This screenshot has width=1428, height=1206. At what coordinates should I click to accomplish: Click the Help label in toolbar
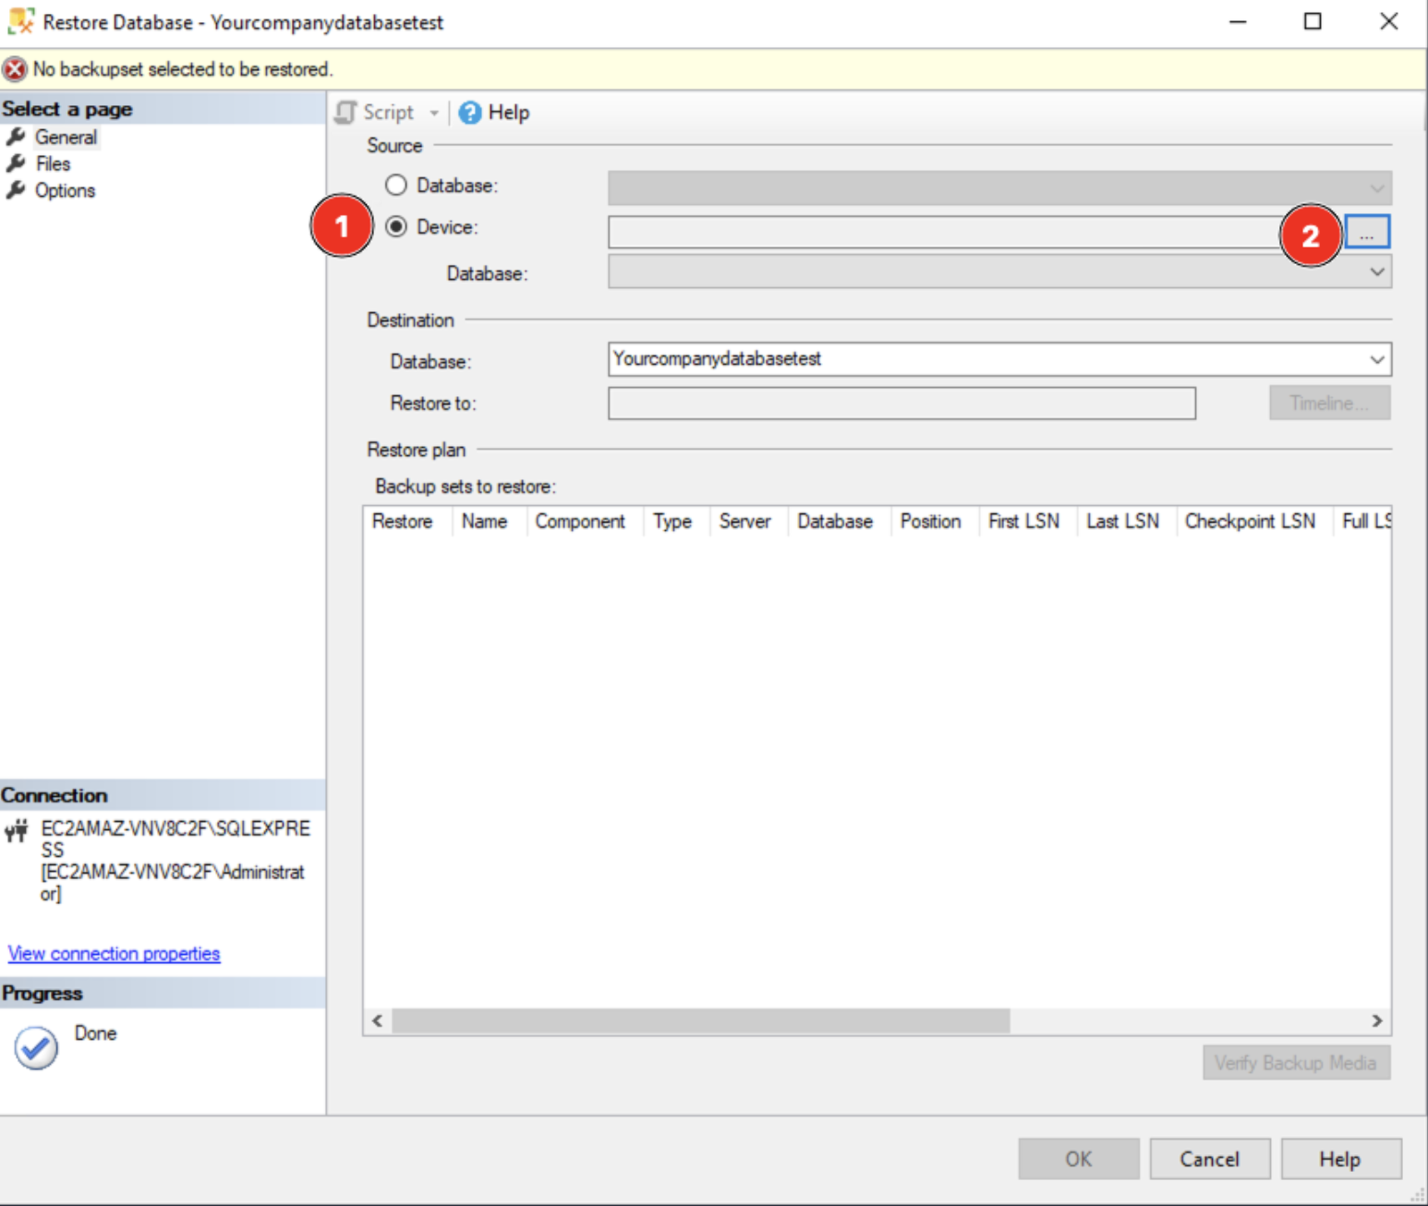[x=509, y=113]
